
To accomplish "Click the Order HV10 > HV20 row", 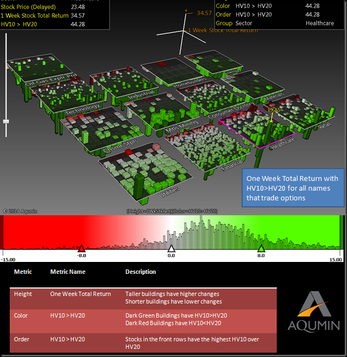I will [279, 15].
